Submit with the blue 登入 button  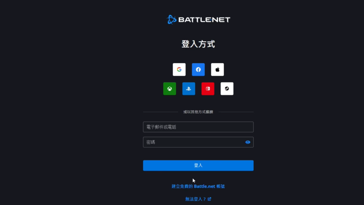198,165
